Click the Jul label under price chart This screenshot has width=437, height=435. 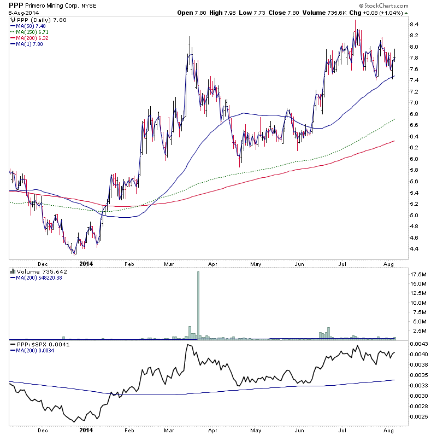[342, 264]
